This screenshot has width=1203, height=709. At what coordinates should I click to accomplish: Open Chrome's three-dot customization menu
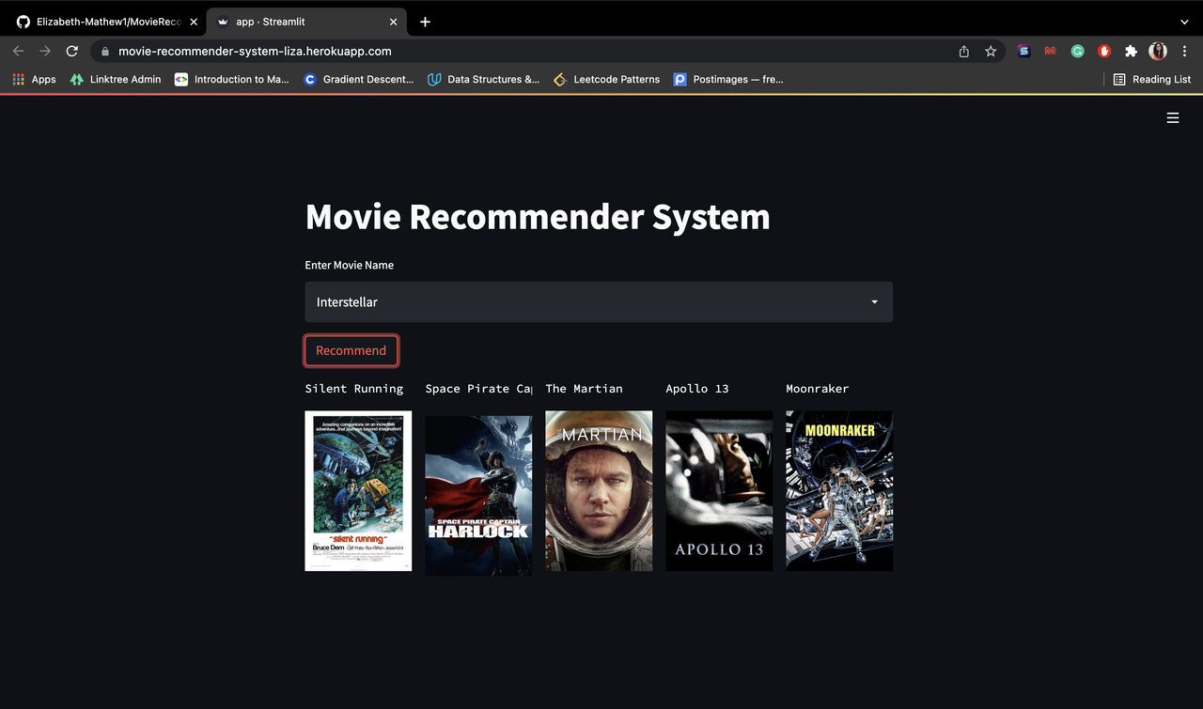(1184, 51)
